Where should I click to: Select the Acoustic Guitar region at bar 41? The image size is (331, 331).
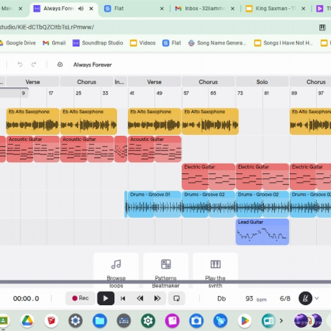pyautogui.click(x=154, y=149)
